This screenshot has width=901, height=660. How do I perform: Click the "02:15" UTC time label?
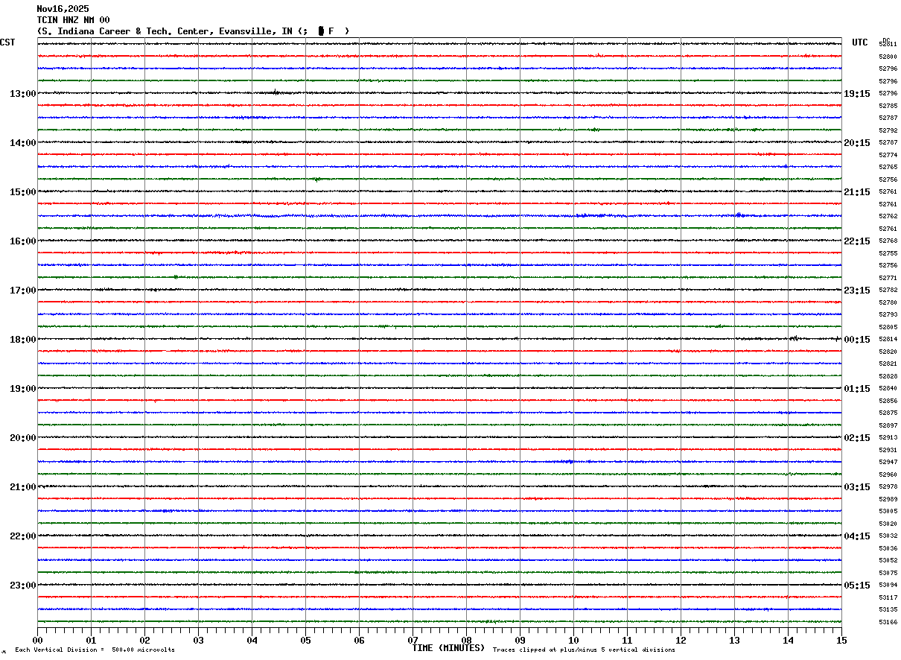coord(857,438)
